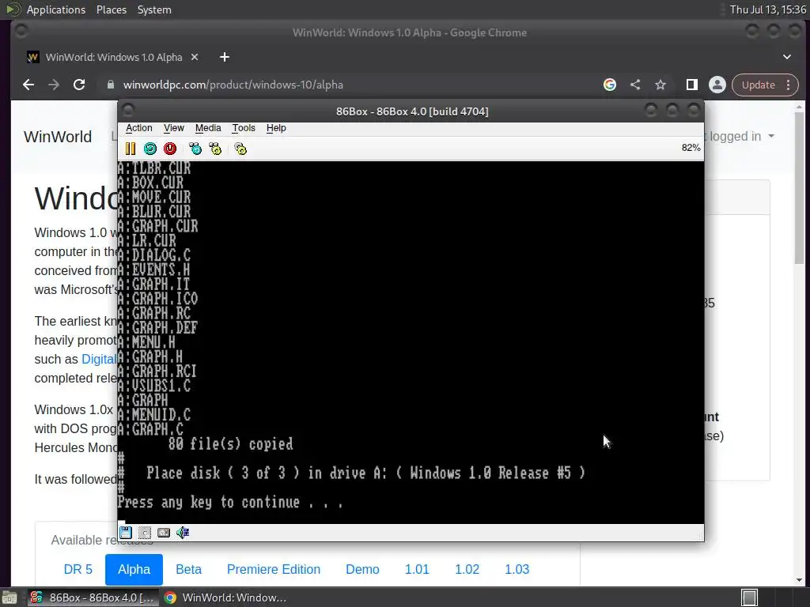
Task: Select the WinWorld: Windows 1.0 Alpha tab
Action: point(113,57)
